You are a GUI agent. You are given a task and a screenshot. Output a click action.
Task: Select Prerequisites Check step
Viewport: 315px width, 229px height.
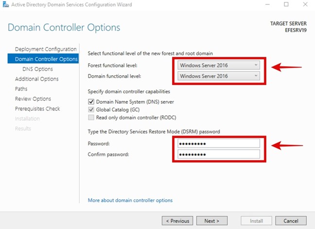pyautogui.click(x=37, y=109)
